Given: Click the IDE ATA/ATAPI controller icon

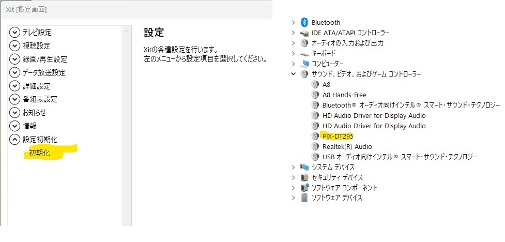Looking at the screenshot, I should click(x=304, y=33).
